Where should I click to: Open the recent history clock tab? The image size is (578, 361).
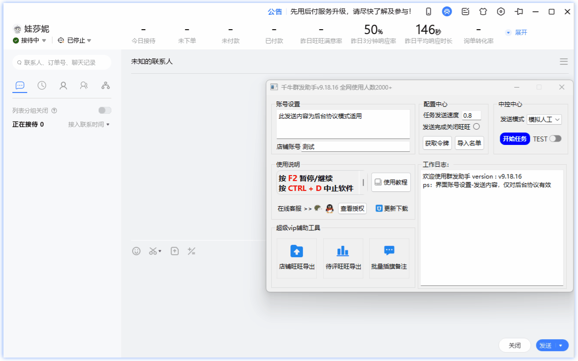tap(42, 86)
